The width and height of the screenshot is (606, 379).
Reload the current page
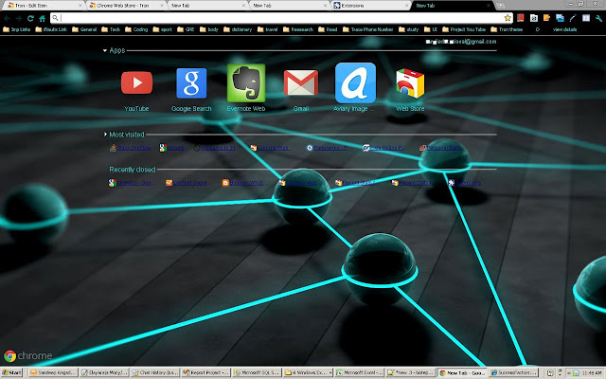point(30,18)
